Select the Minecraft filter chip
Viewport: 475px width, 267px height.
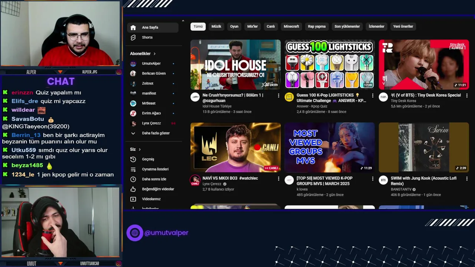click(291, 26)
